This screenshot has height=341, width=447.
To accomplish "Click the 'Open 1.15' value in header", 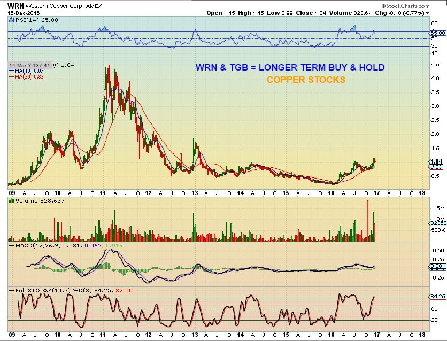I will (221, 13).
